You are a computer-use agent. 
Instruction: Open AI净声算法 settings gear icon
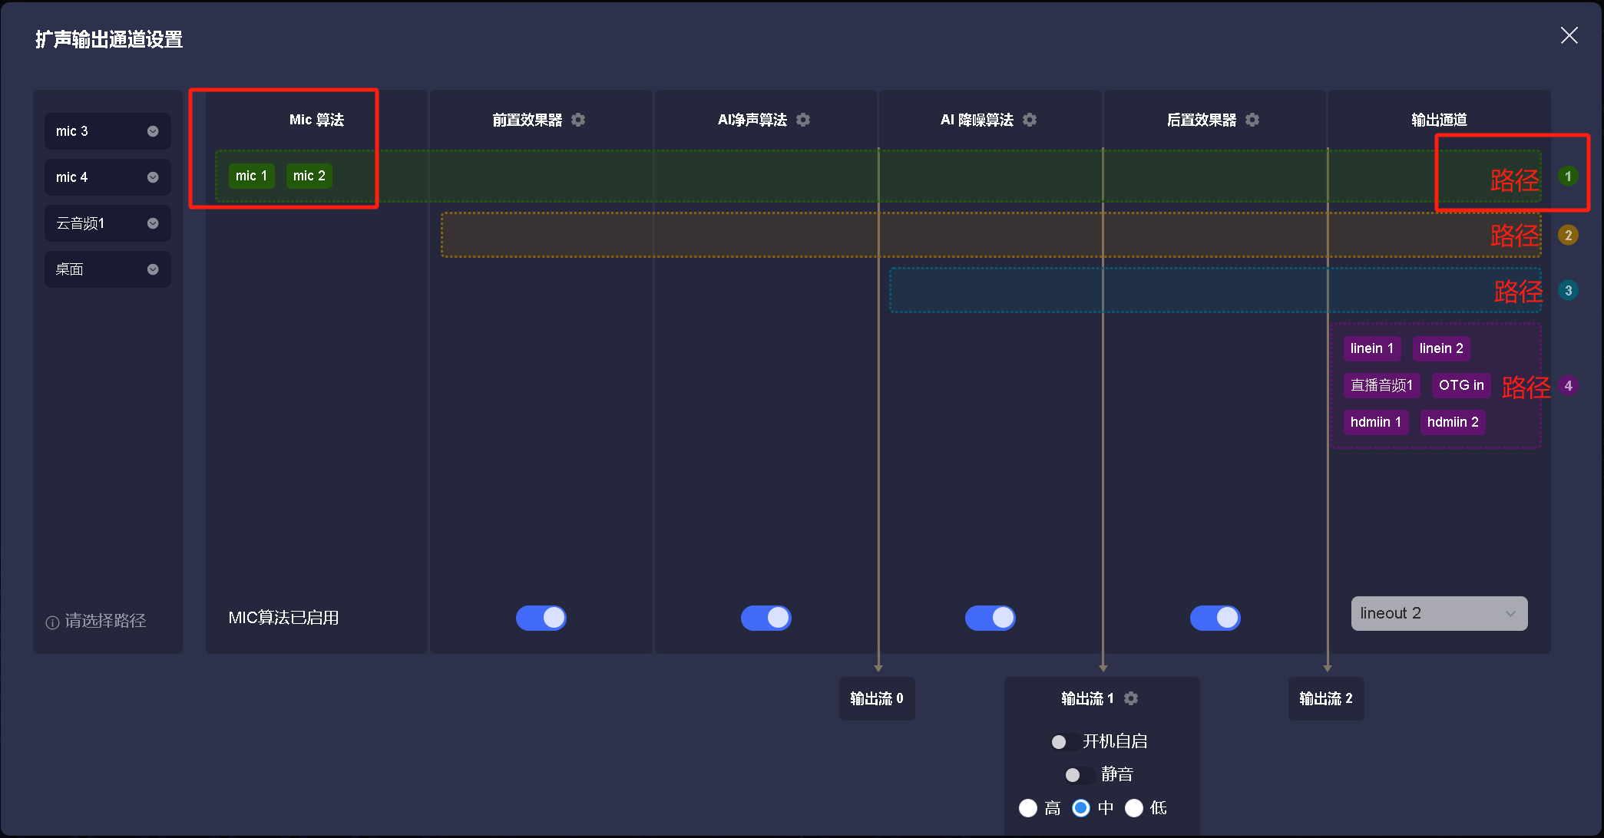803,120
